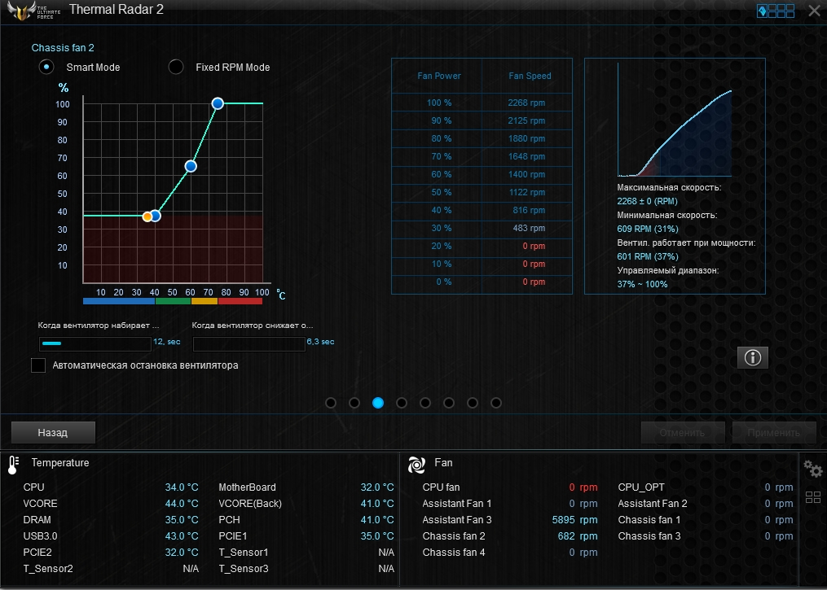Select Smart Mode radio button
The height and width of the screenshot is (590, 827).
click(x=46, y=67)
